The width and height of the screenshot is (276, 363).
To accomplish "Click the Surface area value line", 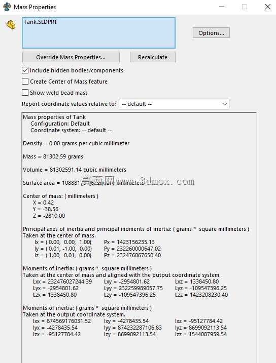I will tap(84, 183).
